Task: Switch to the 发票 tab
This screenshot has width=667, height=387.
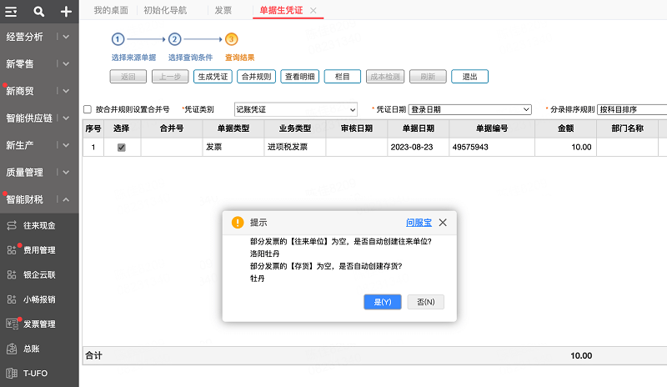Action: tap(223, 10)
